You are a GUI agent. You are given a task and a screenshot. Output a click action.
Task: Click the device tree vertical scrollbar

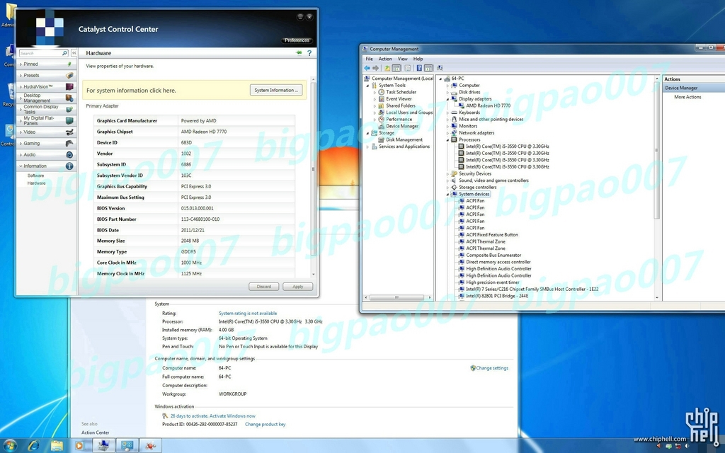tap(656, 188)
